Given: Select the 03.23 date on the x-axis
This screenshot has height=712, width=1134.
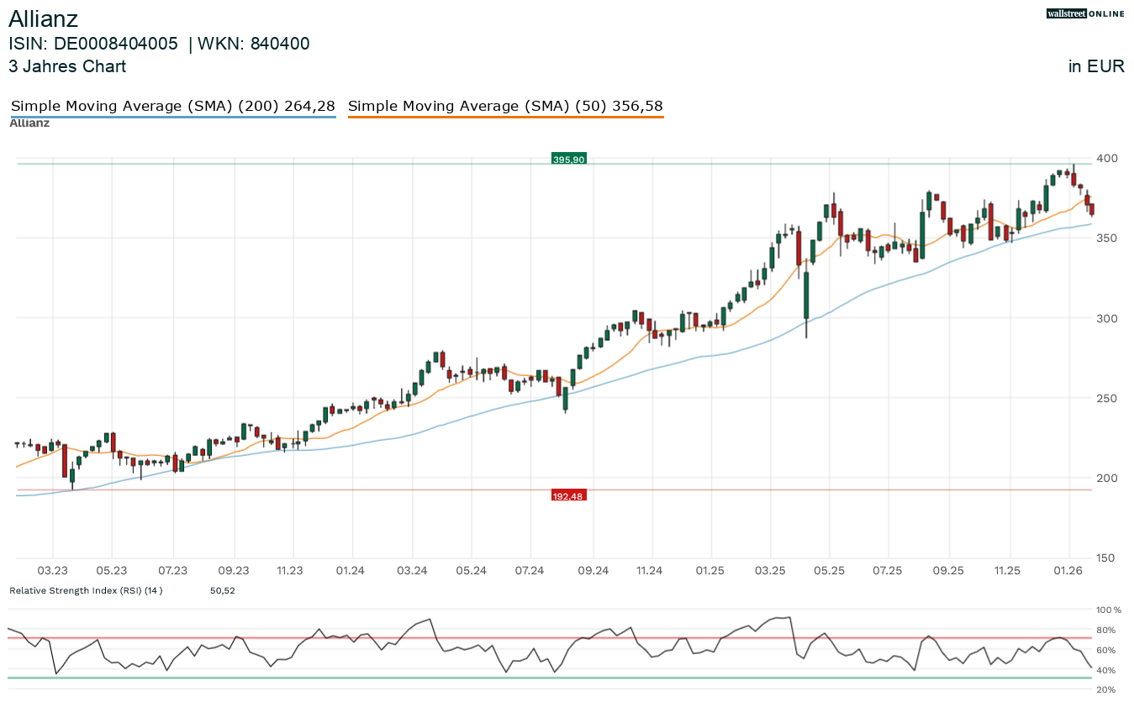Looking at the screenshot, I should 52,571.
